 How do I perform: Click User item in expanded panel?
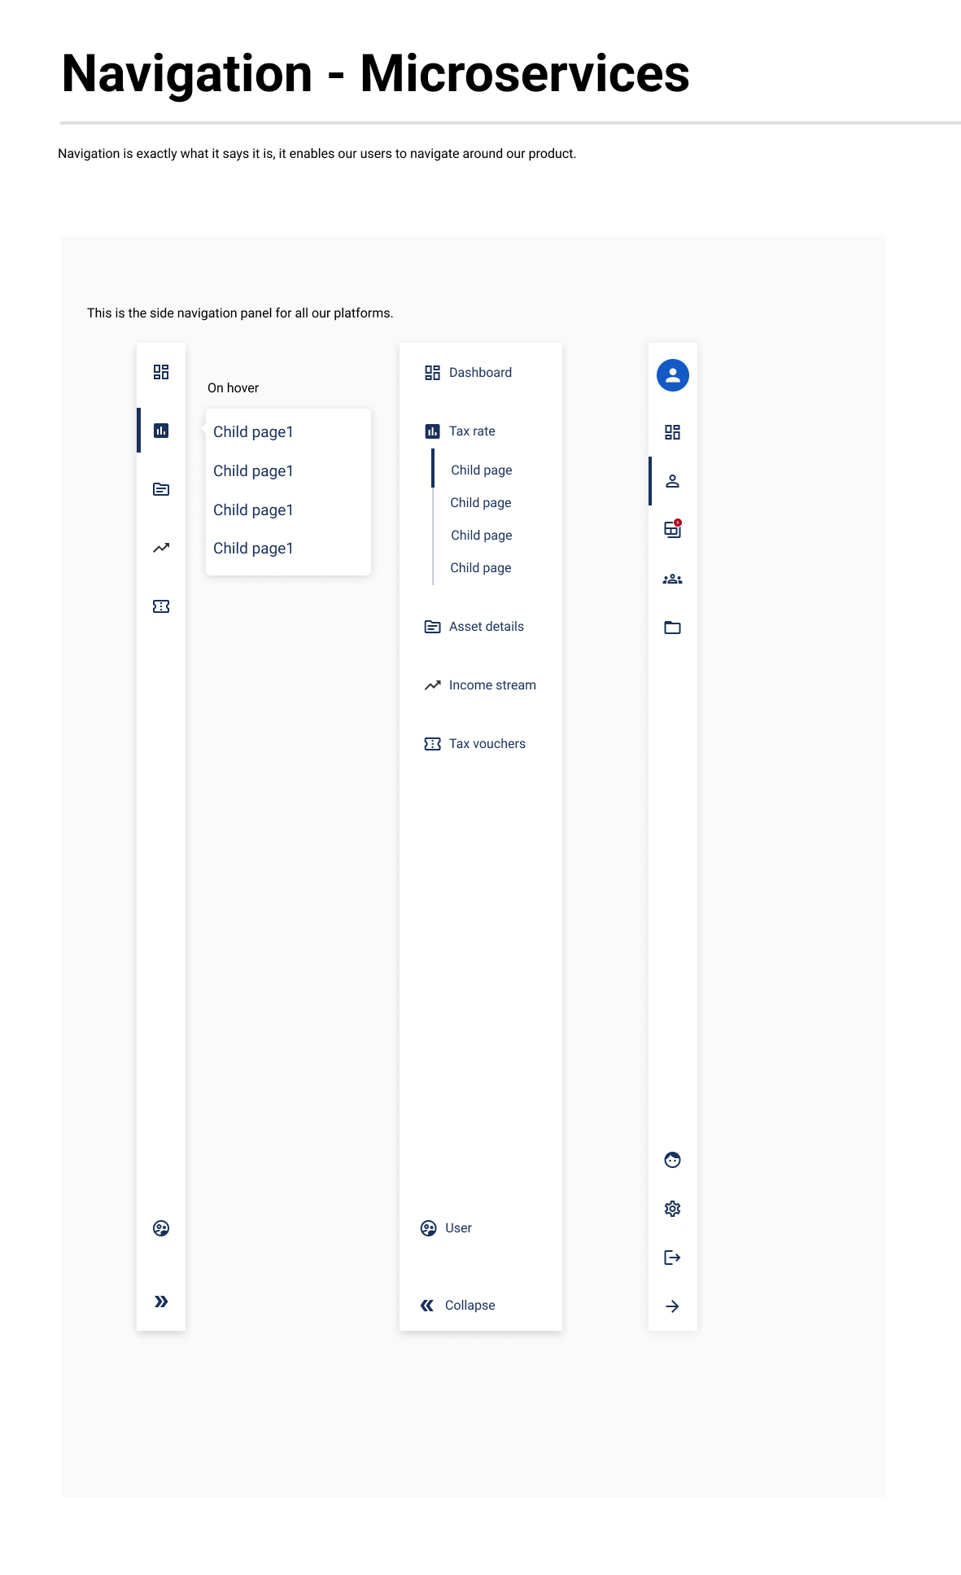coord(446,1228)
